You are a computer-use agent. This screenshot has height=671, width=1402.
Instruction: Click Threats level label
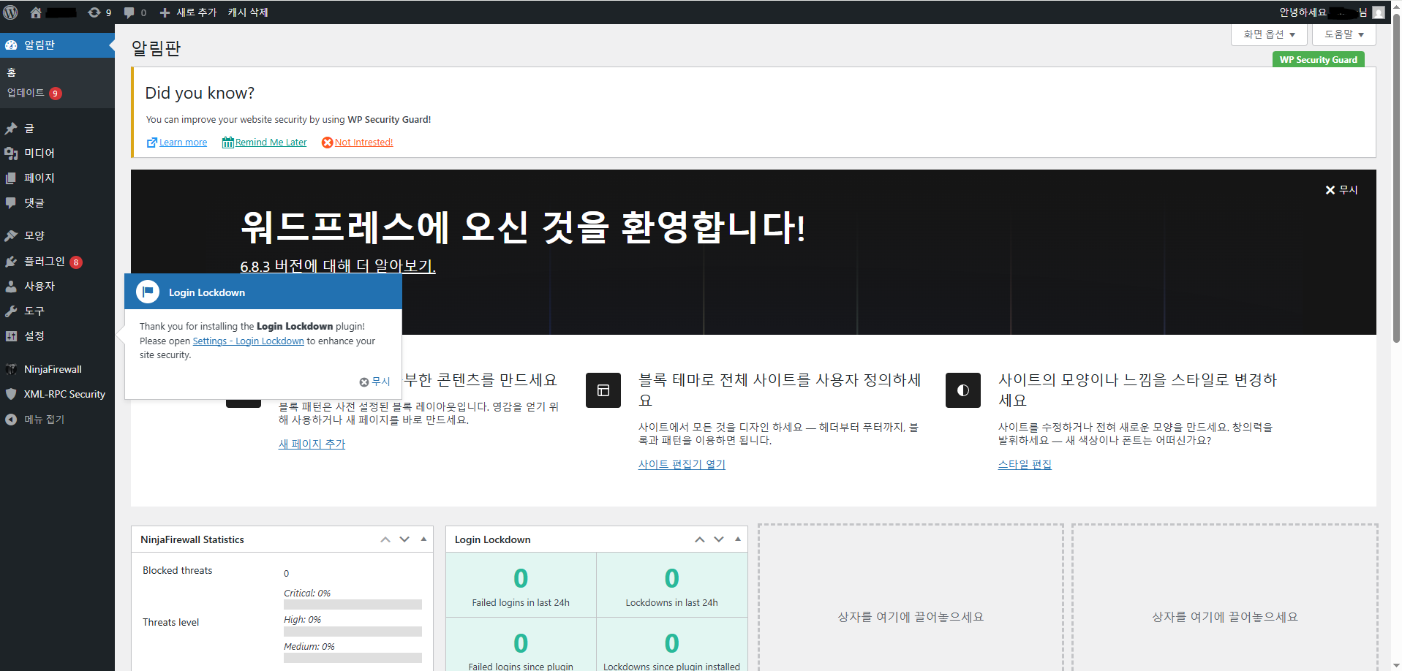170,622
